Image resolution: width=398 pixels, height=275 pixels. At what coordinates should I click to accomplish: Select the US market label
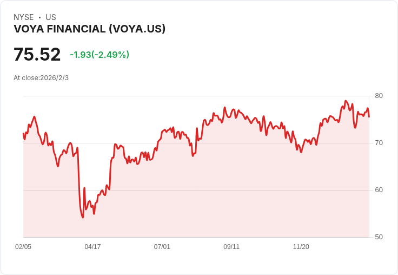[x=51, y=17]
